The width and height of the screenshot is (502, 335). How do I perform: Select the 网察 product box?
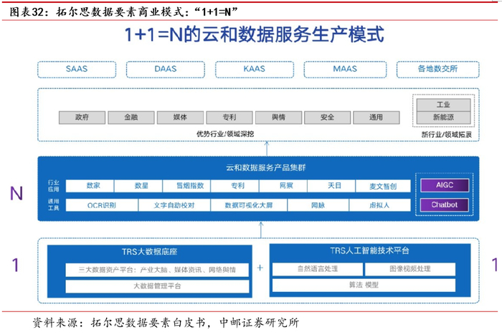pyautogui.click(x=283, y=186)
